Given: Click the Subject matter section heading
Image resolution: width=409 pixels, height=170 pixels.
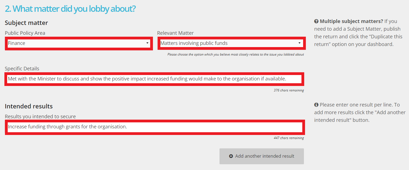Looking at the screenshot, I should click(26, 23).
